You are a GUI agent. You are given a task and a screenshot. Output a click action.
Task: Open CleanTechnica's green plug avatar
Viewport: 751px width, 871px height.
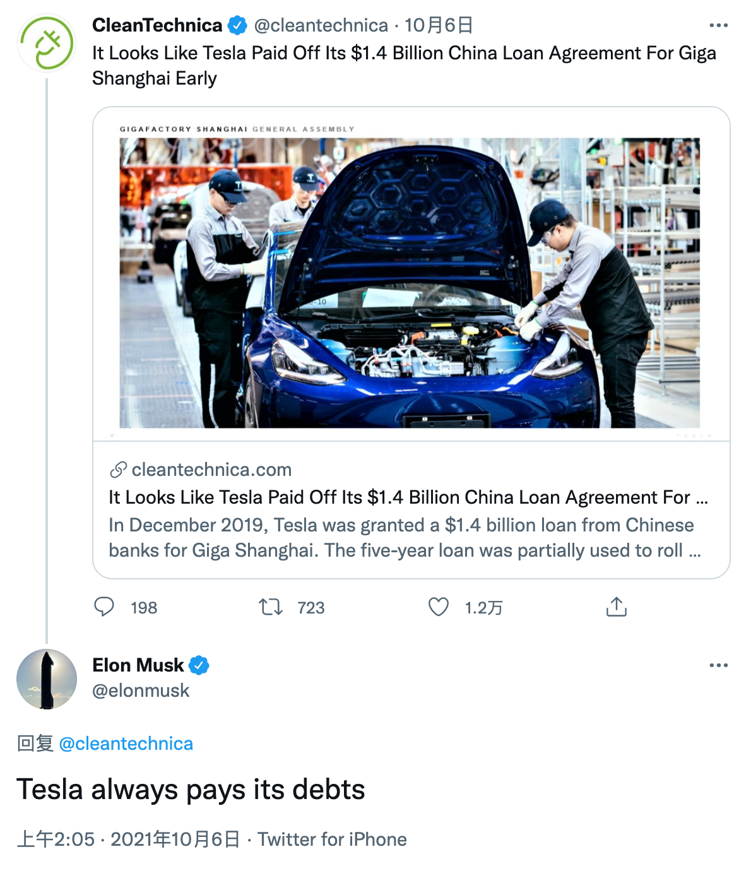(x=47, y=44)
